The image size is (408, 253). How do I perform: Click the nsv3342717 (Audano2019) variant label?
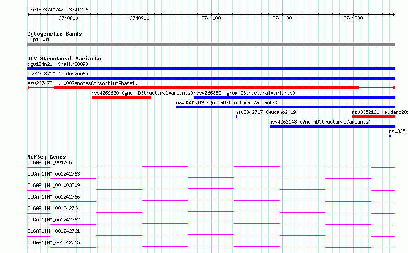pyautogui.click(x=267, y=112)
